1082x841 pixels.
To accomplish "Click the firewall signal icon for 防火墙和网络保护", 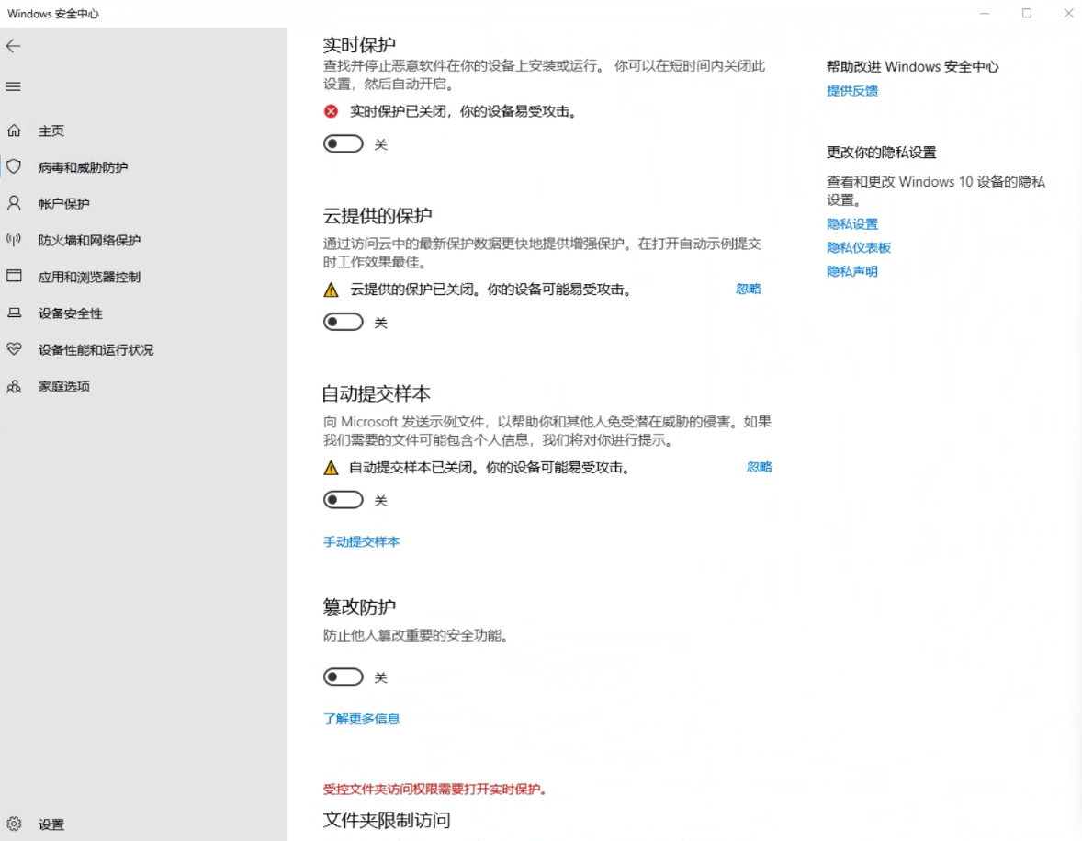I will (x=14, y=240).
